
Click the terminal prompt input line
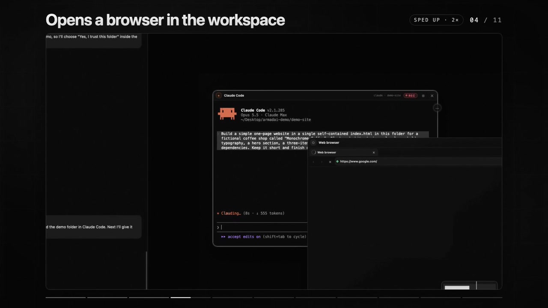[262, 227]
